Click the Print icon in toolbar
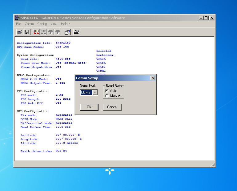The height and width of the screenshot is (191, 237). click(x=77, y=32)
